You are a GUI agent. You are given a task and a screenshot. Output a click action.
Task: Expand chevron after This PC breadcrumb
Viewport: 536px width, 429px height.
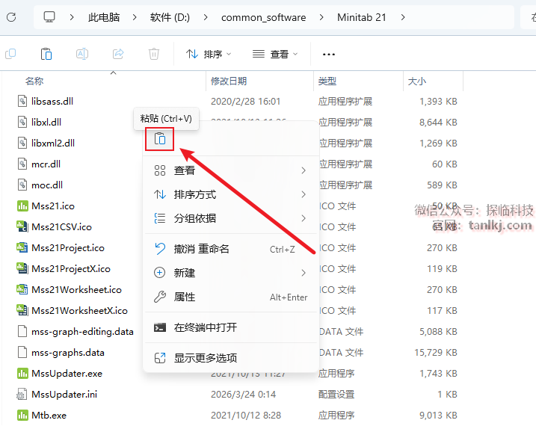135,17
